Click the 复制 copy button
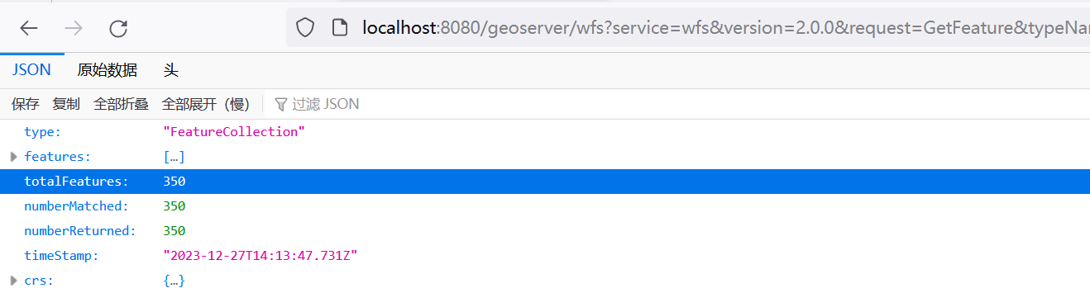This screenshot has height=307, width=1090. pos(66,104)
